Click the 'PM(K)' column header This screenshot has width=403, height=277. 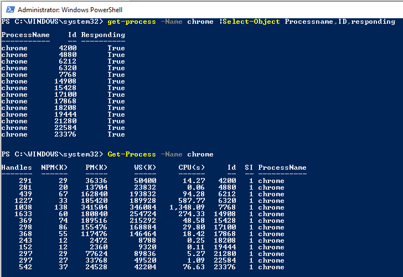tap(96, 168)
